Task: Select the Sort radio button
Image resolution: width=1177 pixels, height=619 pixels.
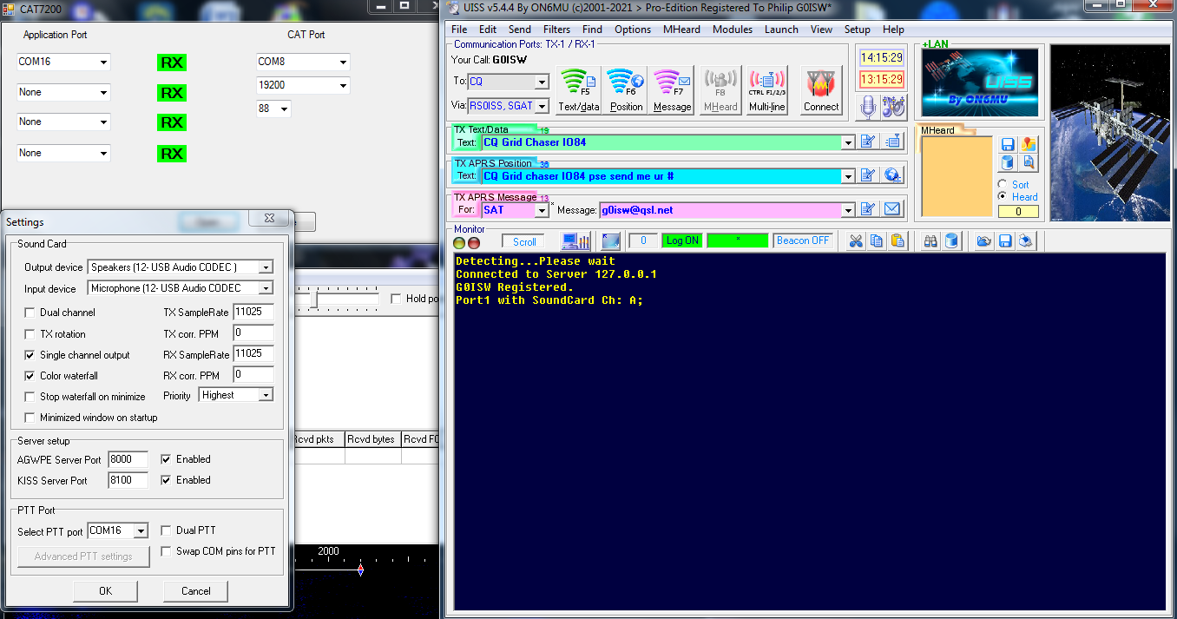Action: pos(1003,184)
